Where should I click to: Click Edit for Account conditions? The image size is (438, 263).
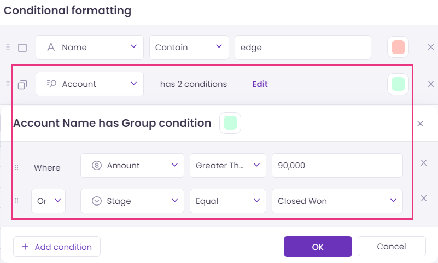[x=260, y=84]
